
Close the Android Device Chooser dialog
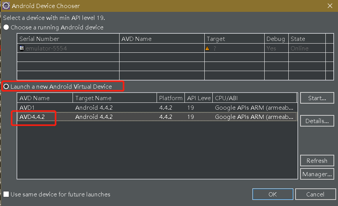330,6
